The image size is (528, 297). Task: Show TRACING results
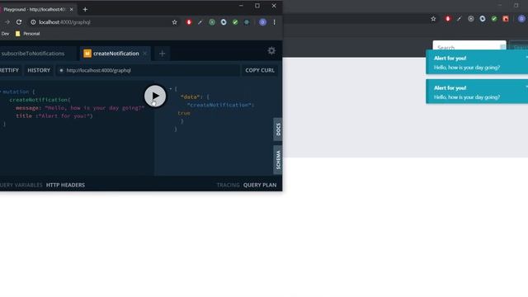click(x=228, y=185)
